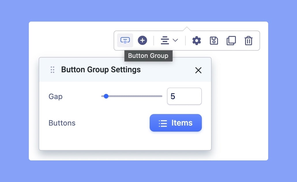The width and height of the screenshot is (297, 182).
Task: Duplicate the block using copy icon
Action: 231,40
